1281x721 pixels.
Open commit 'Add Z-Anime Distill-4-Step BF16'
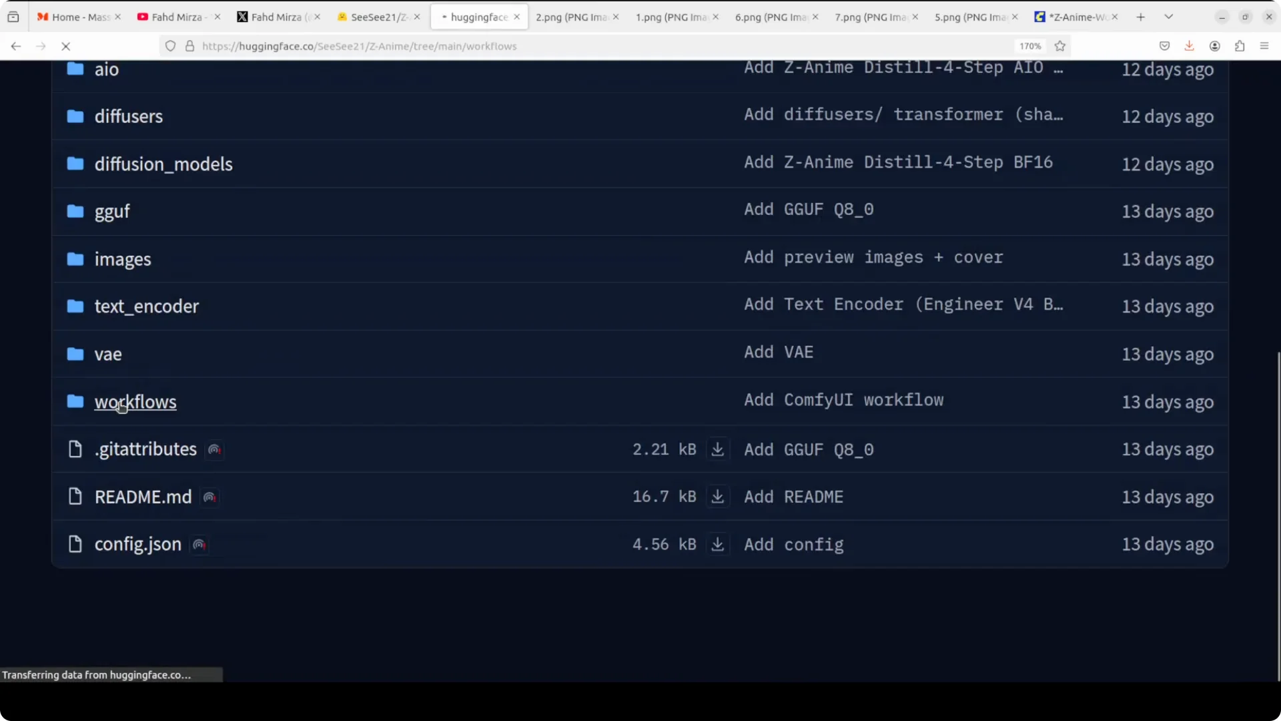(899, 162)
